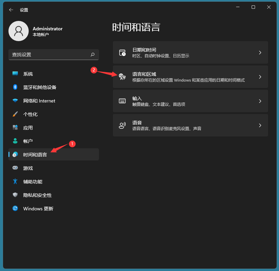This screenshot has height=271, width=279.
Task: Click the Wi-Fi network icon
Action: pyautogui.click(x=15, y=100)
